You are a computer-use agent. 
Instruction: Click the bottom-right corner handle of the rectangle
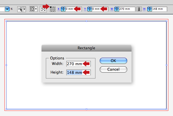pos(166,109)
